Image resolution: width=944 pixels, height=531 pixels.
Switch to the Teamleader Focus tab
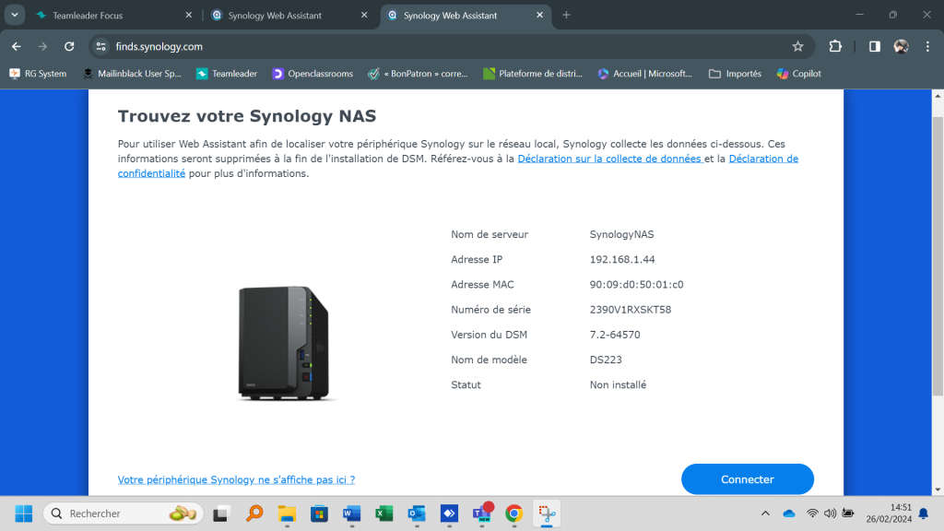click(x=111, y=16)
